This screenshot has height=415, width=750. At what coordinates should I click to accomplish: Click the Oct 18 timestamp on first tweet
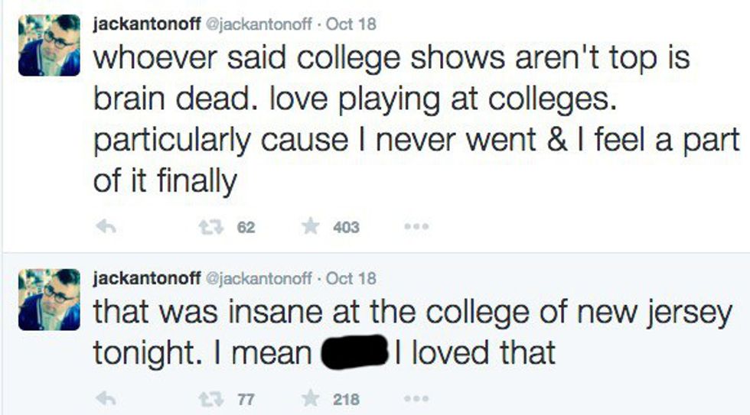click(x=351, y=24)
